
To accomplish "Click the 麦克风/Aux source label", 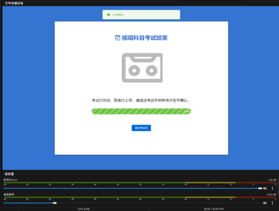I will pos(10,180).
